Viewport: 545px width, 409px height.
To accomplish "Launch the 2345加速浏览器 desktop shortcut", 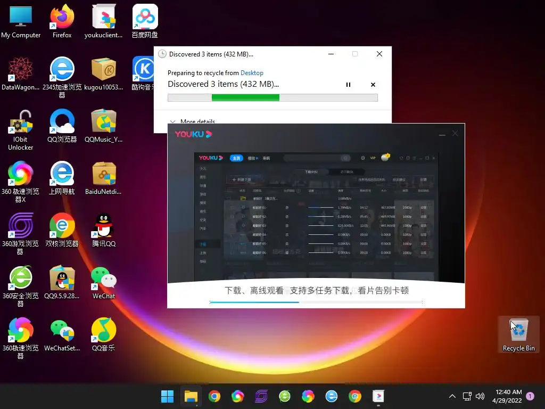I will (62, 77).
